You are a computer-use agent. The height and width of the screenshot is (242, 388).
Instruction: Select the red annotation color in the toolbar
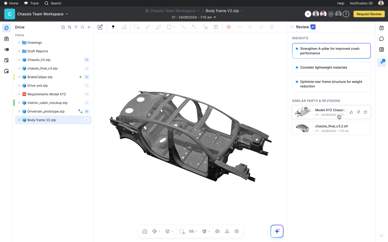pos(230,27)
